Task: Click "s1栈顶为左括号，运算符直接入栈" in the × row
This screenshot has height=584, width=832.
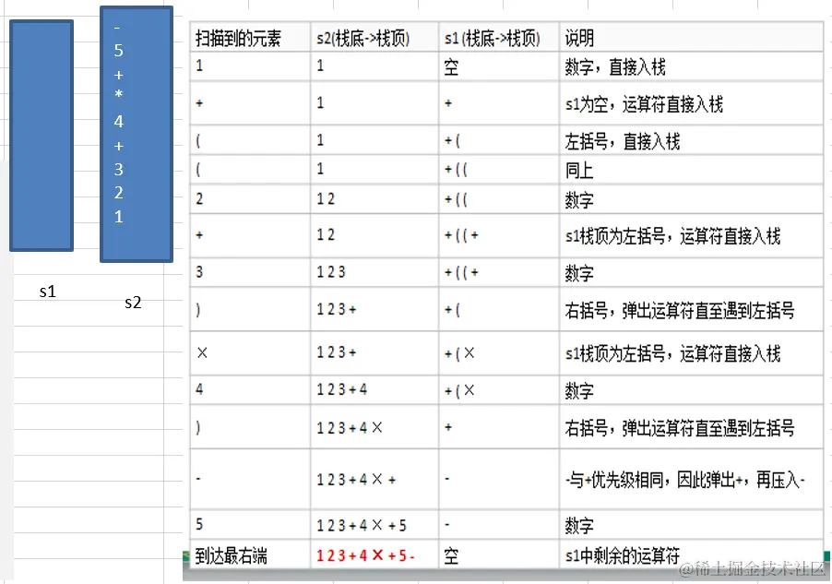Action: click(x=691, y=353)
